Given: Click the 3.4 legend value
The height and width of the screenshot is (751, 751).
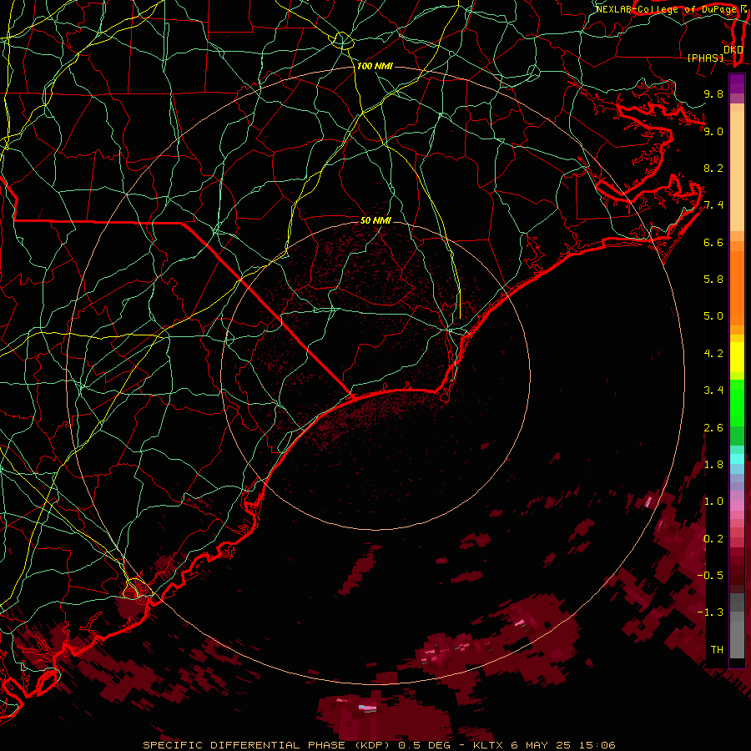Looking at the screenshot, I should point(713,391).
